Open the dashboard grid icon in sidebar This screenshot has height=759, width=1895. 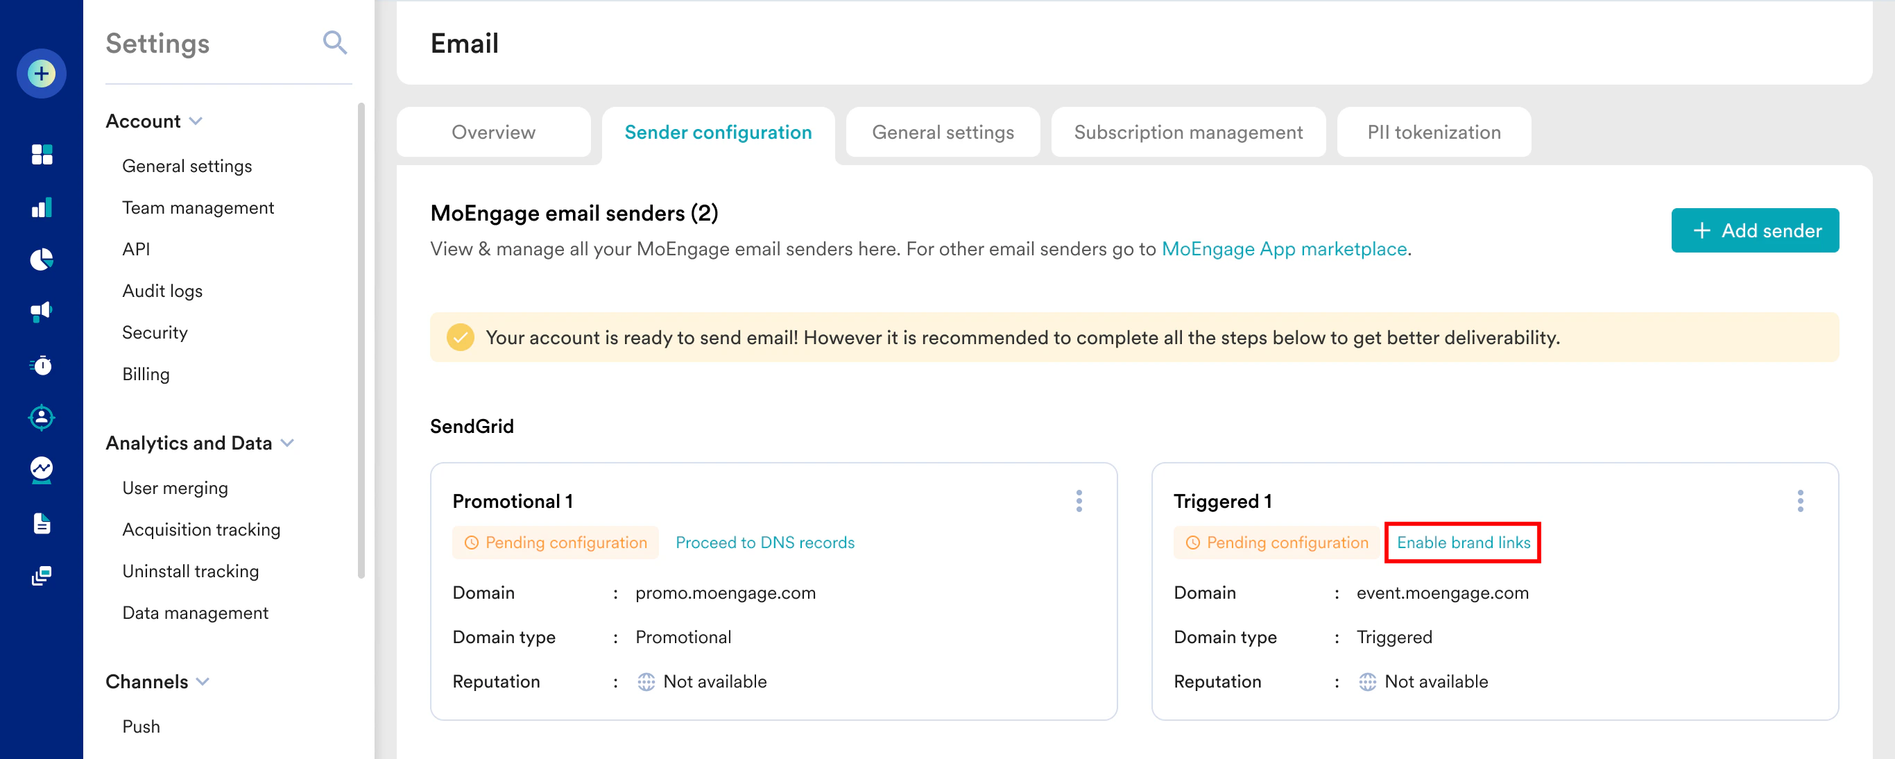[41, 155]
